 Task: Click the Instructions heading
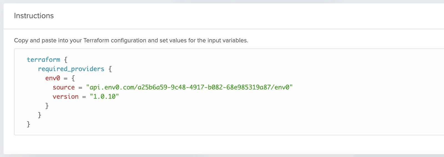(34, 16)
